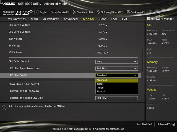Choose Standard in the fan profile list
Screen dimensions: 177x132
coord(117,80)
